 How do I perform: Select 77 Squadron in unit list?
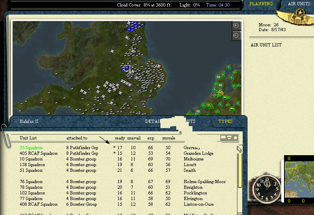(31, 198)
